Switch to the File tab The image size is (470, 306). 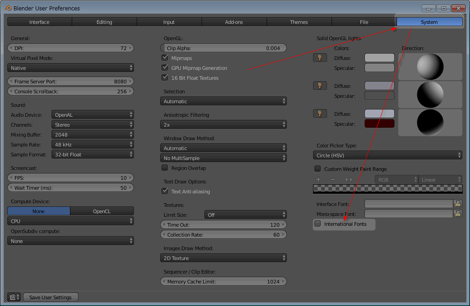[364, 22]
